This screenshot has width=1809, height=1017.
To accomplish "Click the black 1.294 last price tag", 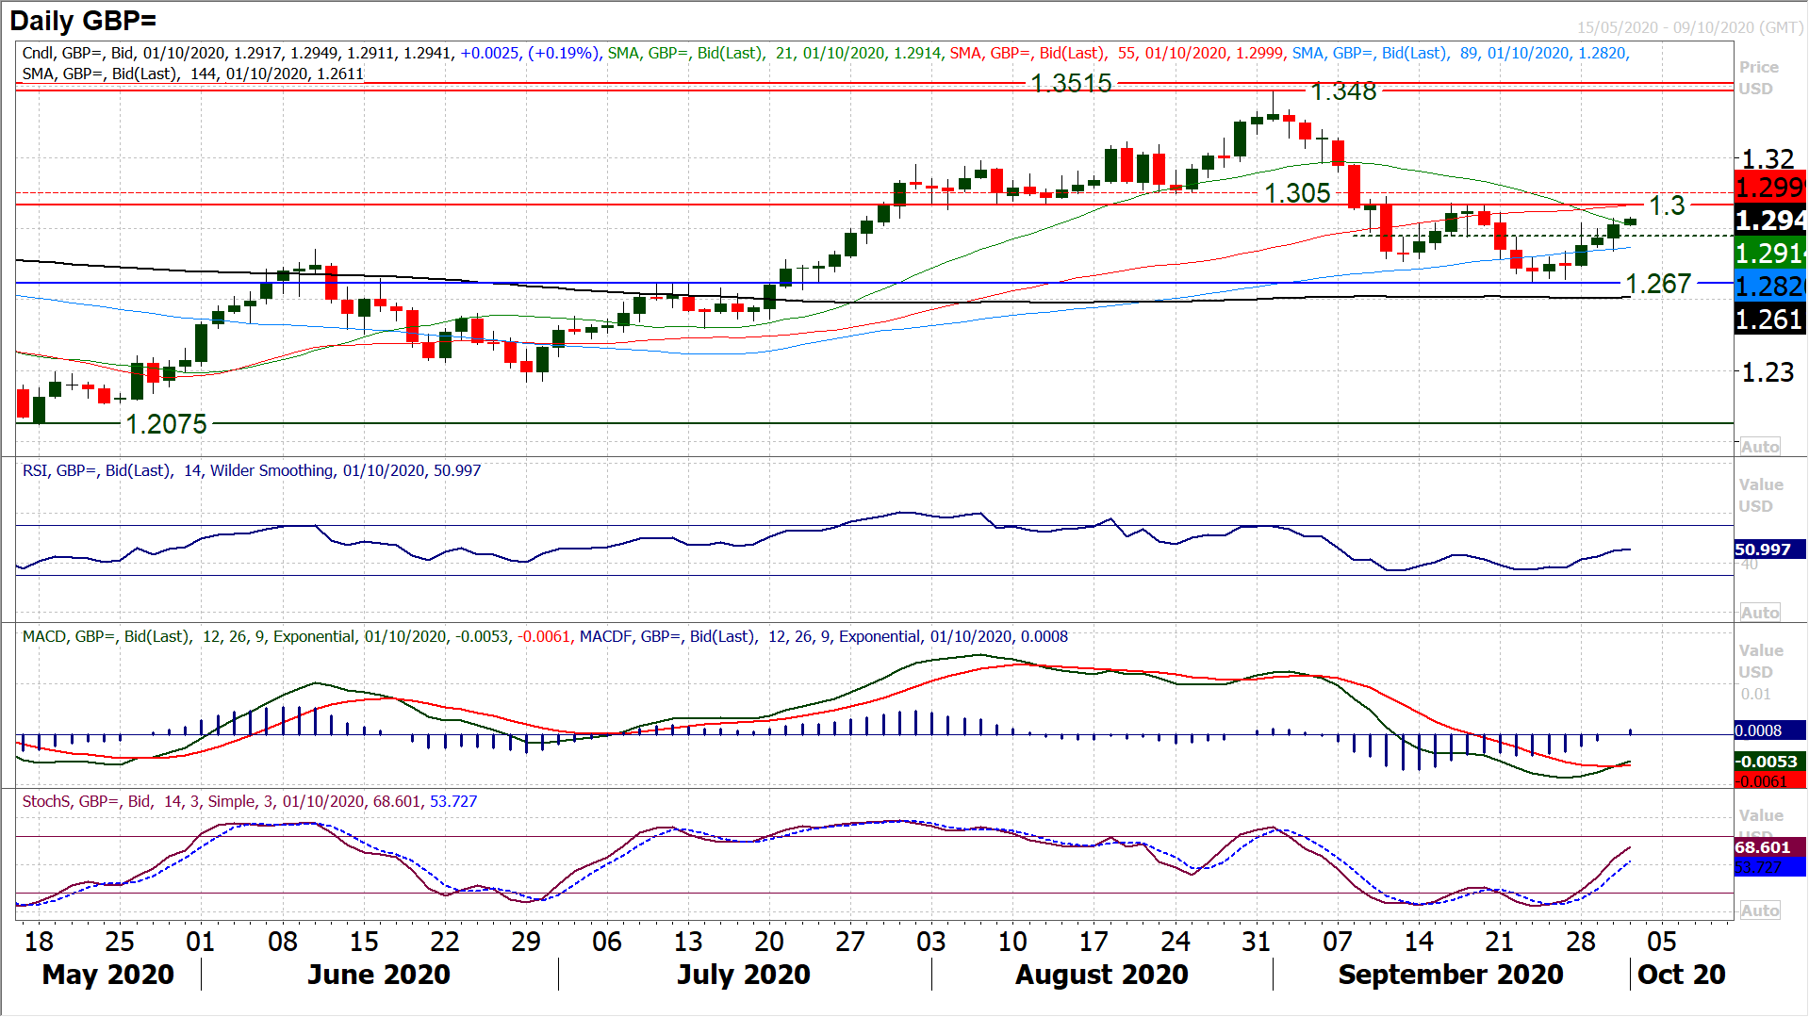I will coord(1770,221).
